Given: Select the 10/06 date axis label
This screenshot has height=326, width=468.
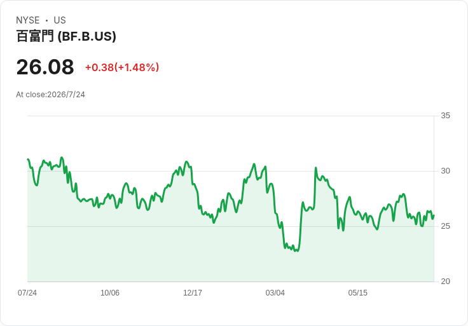Looking at the screenshot, I should tap(110, 293).
